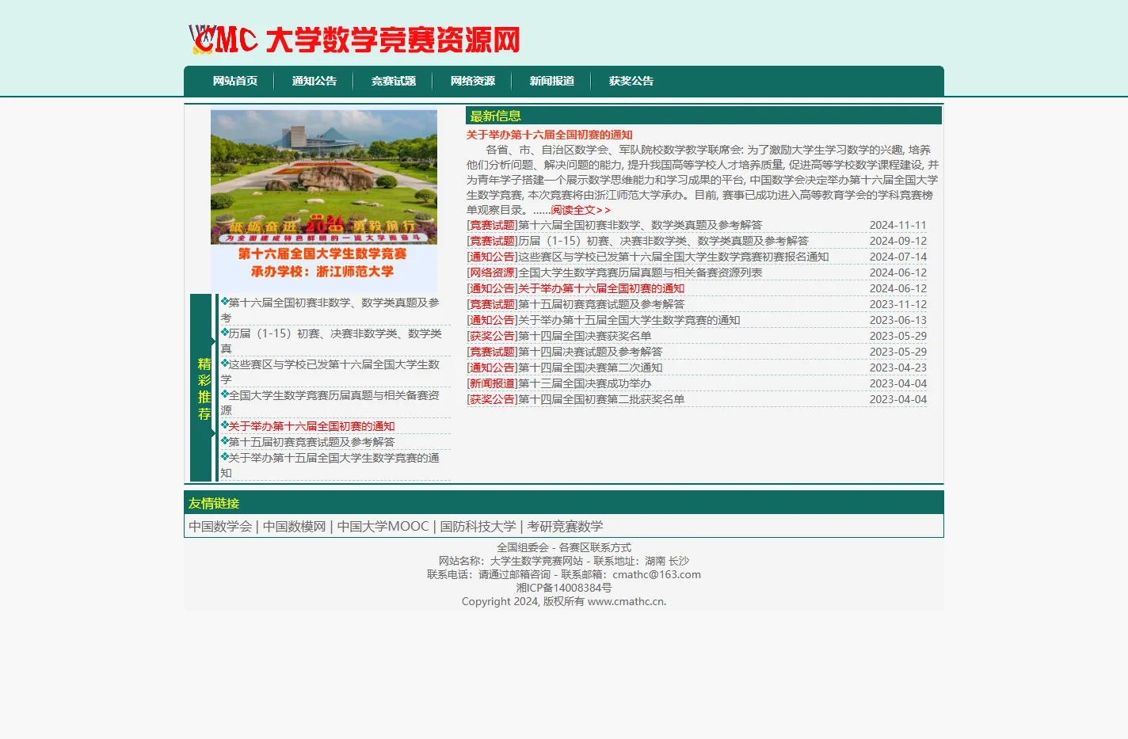Go to 竞赛试题 in the navigation bar
The width and height of the screenshot is (1128, 739).
(394, 81)
